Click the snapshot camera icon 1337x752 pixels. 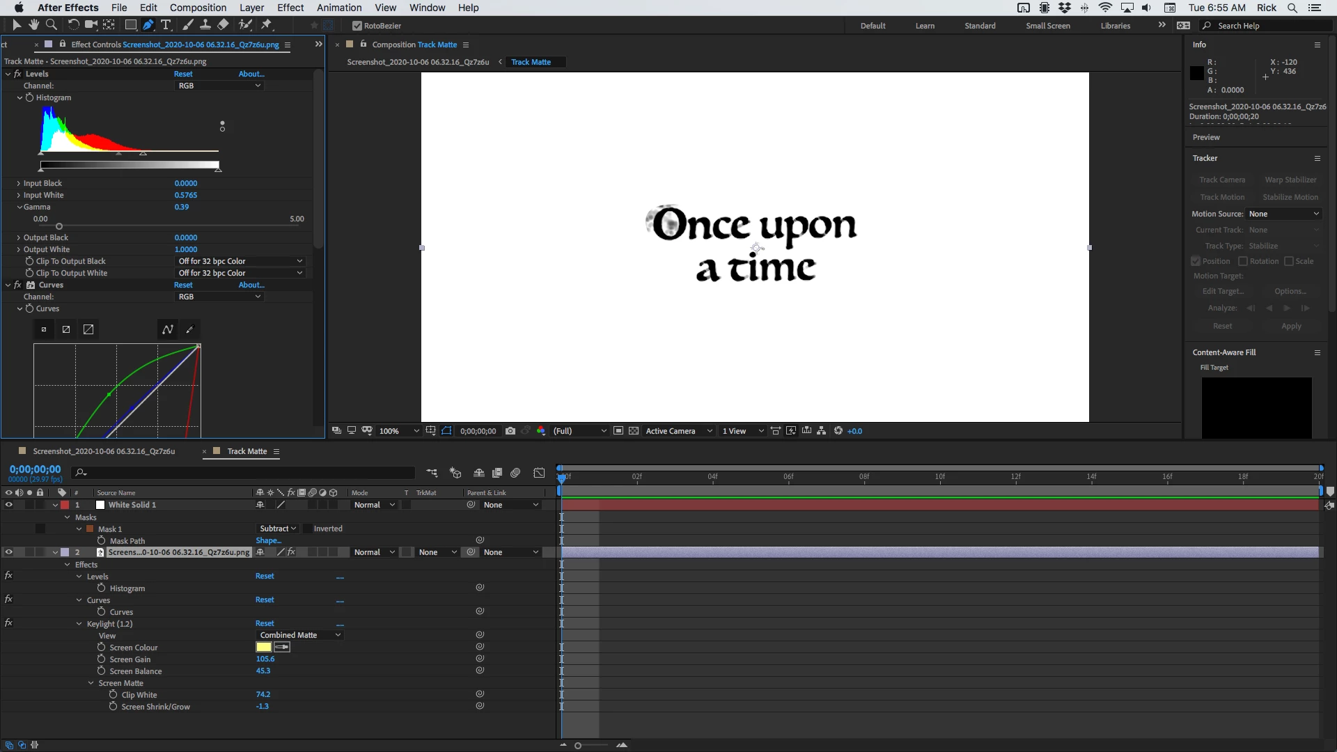click(x=510, y=431)
